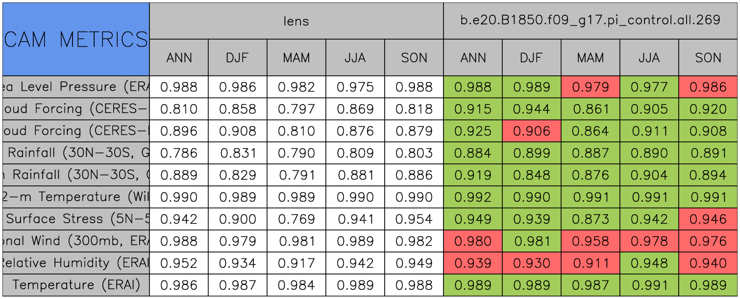Open the Sea Level Pressure row label
The height and width of the screenshot is (299, 740).
click(x=76, y=87)
